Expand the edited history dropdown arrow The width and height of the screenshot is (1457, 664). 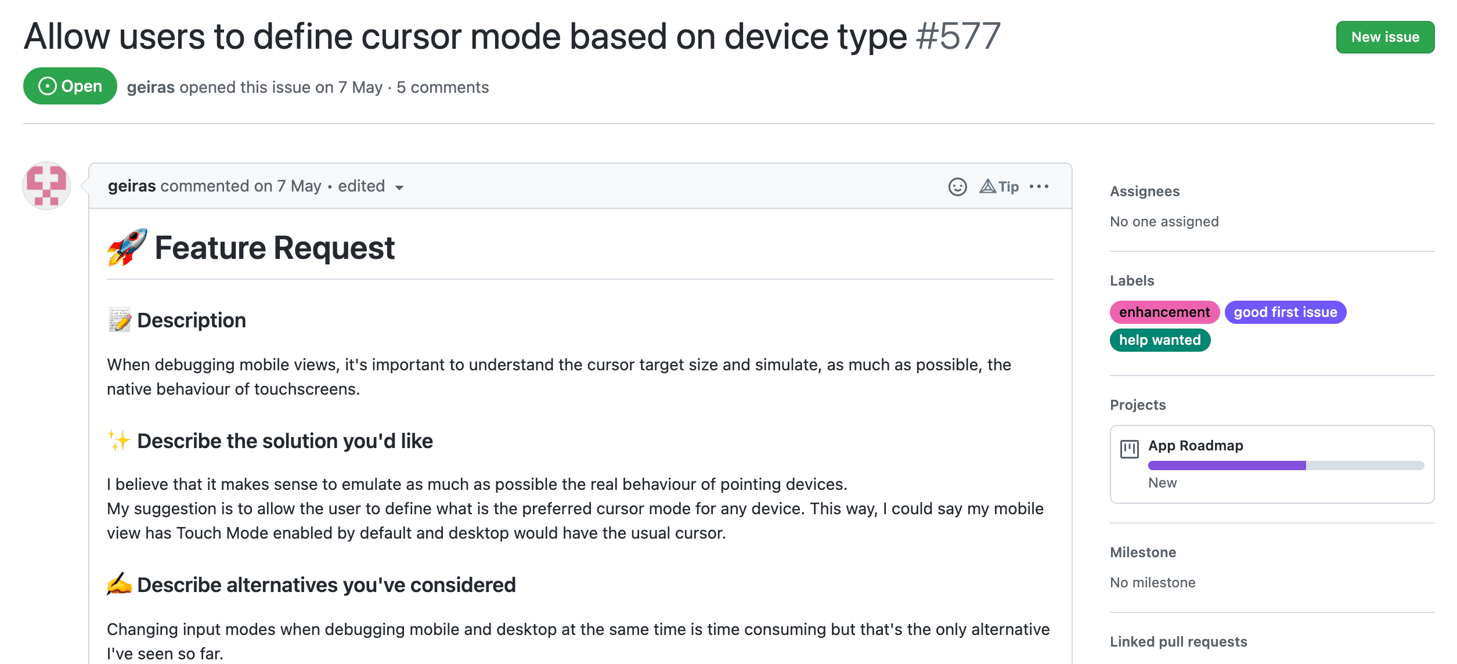399,187
